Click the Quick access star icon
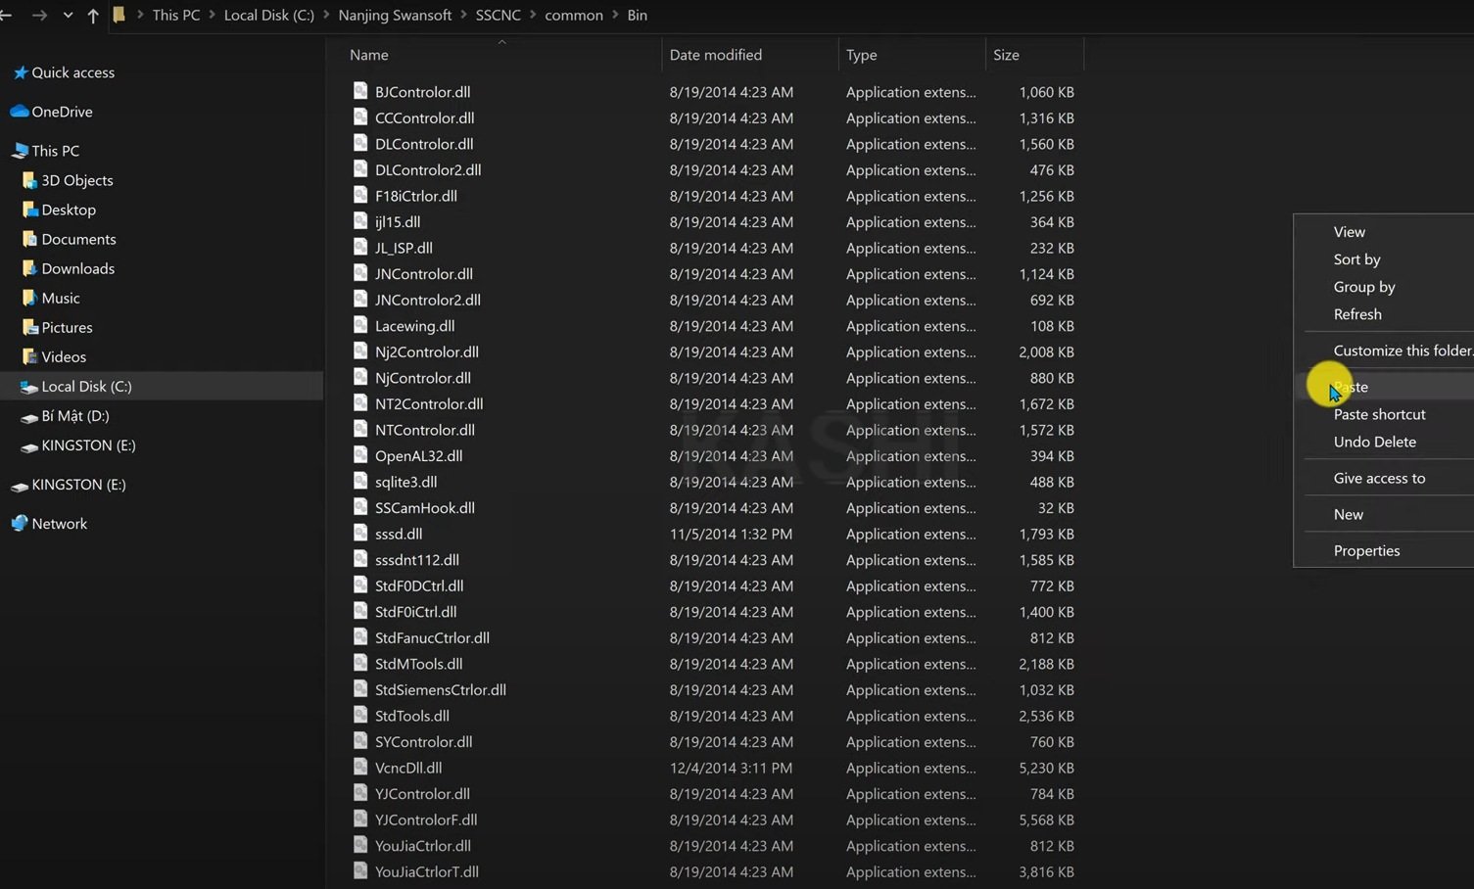This screenshot has height=889, width=1474. click(x=20, y=72)
